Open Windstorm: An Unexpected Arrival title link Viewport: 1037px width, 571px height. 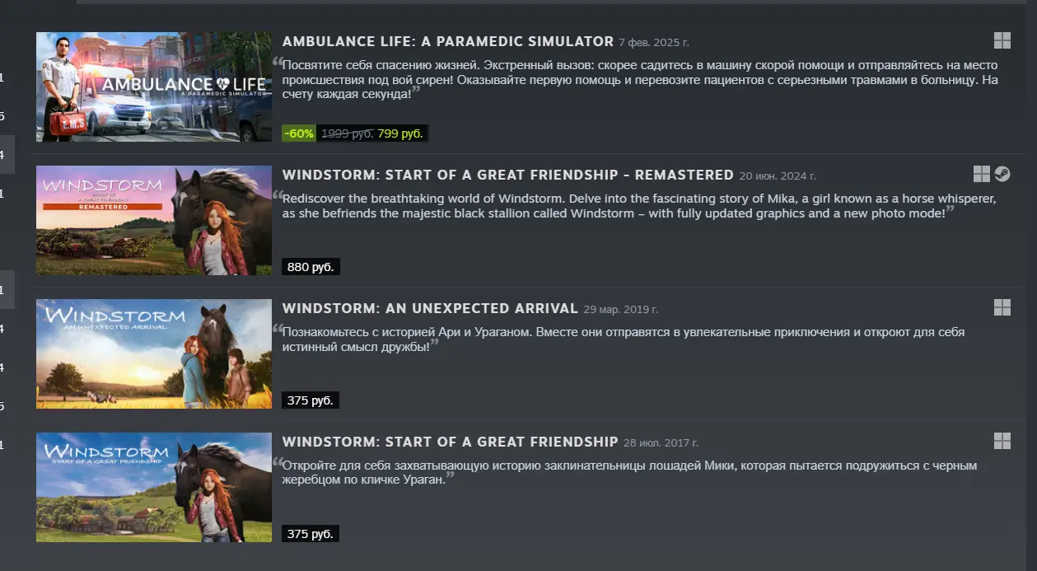[x=430, y=308]
